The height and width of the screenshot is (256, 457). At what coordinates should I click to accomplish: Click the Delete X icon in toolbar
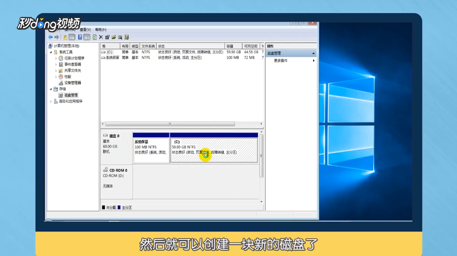click(101, 37)
